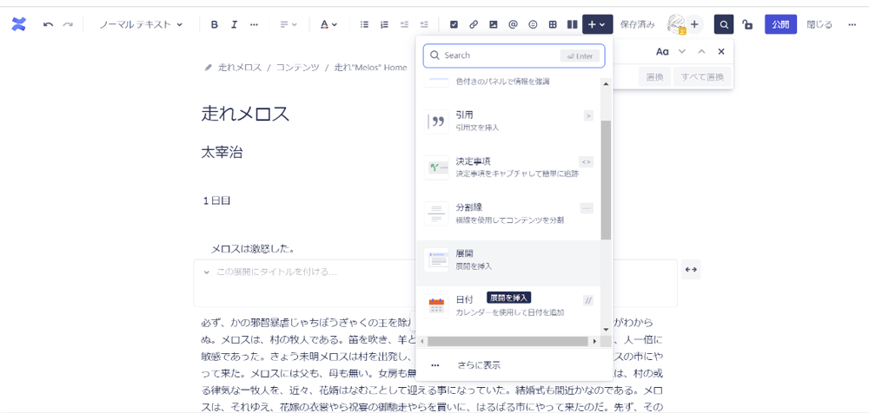The image size is (869, 413).
Task: Select 決定事項 decision menu item
Action: click(508, 167)
